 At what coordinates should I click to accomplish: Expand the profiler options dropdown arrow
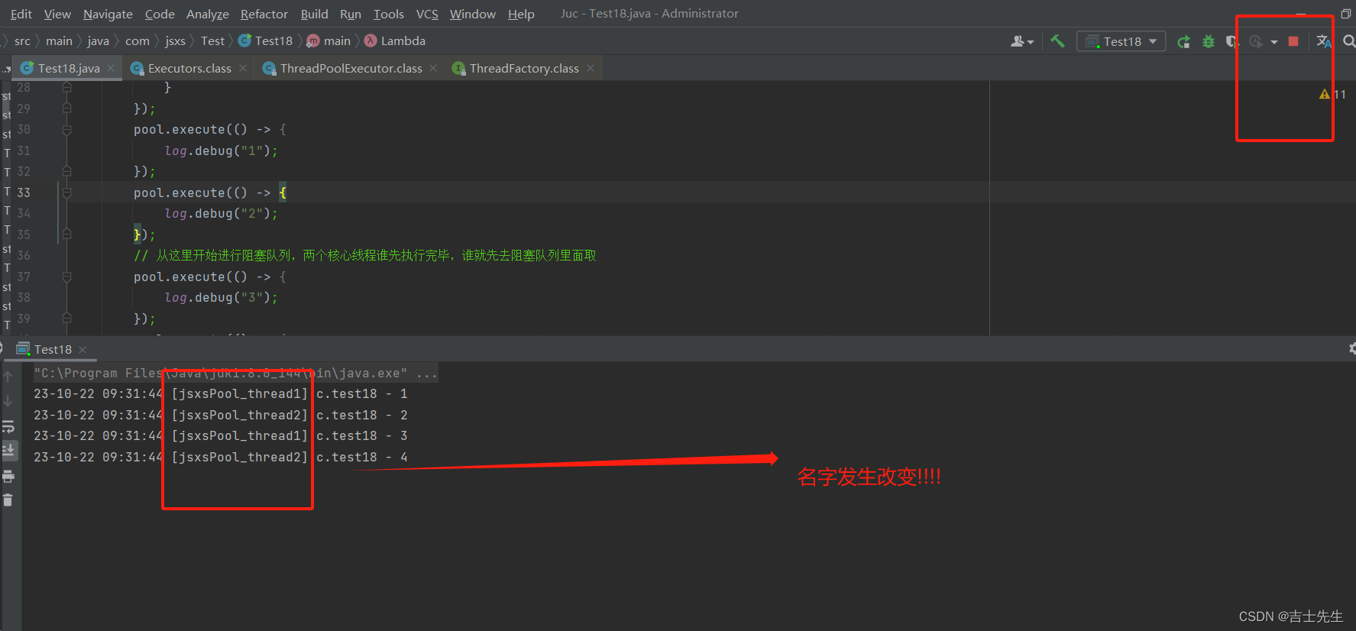tap(1274, 42)
